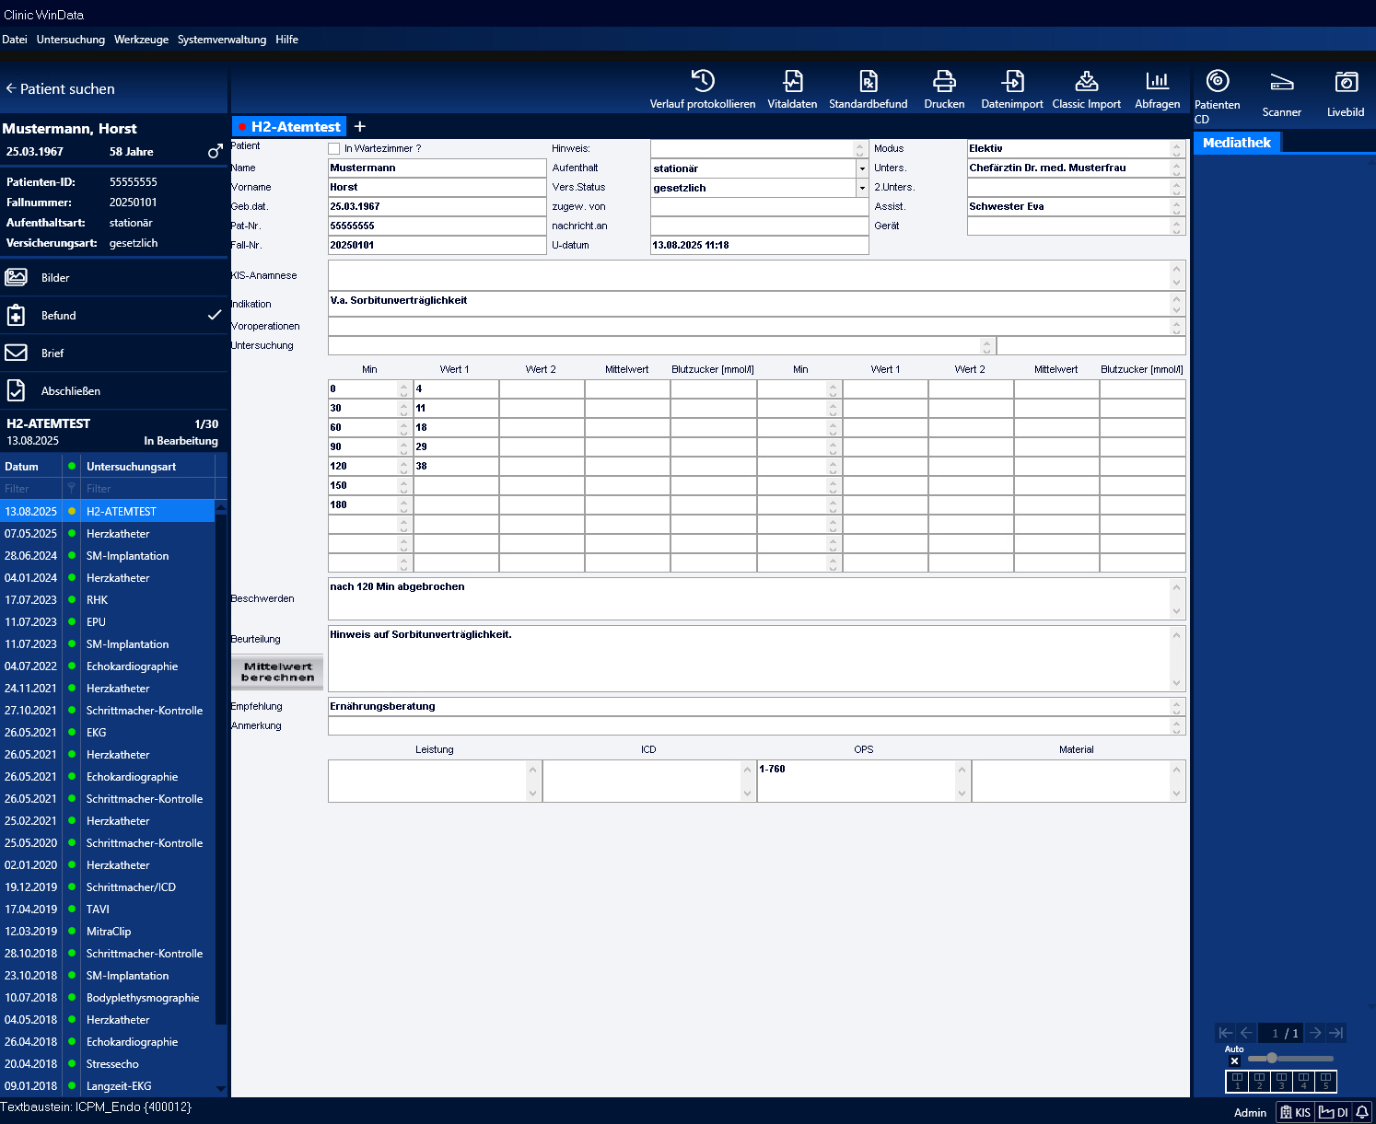Open the Classic Import icon
Screen dimensions: 1376x1124
click(1087, 81)
